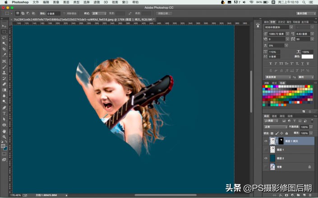318x198 pixels.
Task: Expand the font family dropdown
Action: pos(279,27)
